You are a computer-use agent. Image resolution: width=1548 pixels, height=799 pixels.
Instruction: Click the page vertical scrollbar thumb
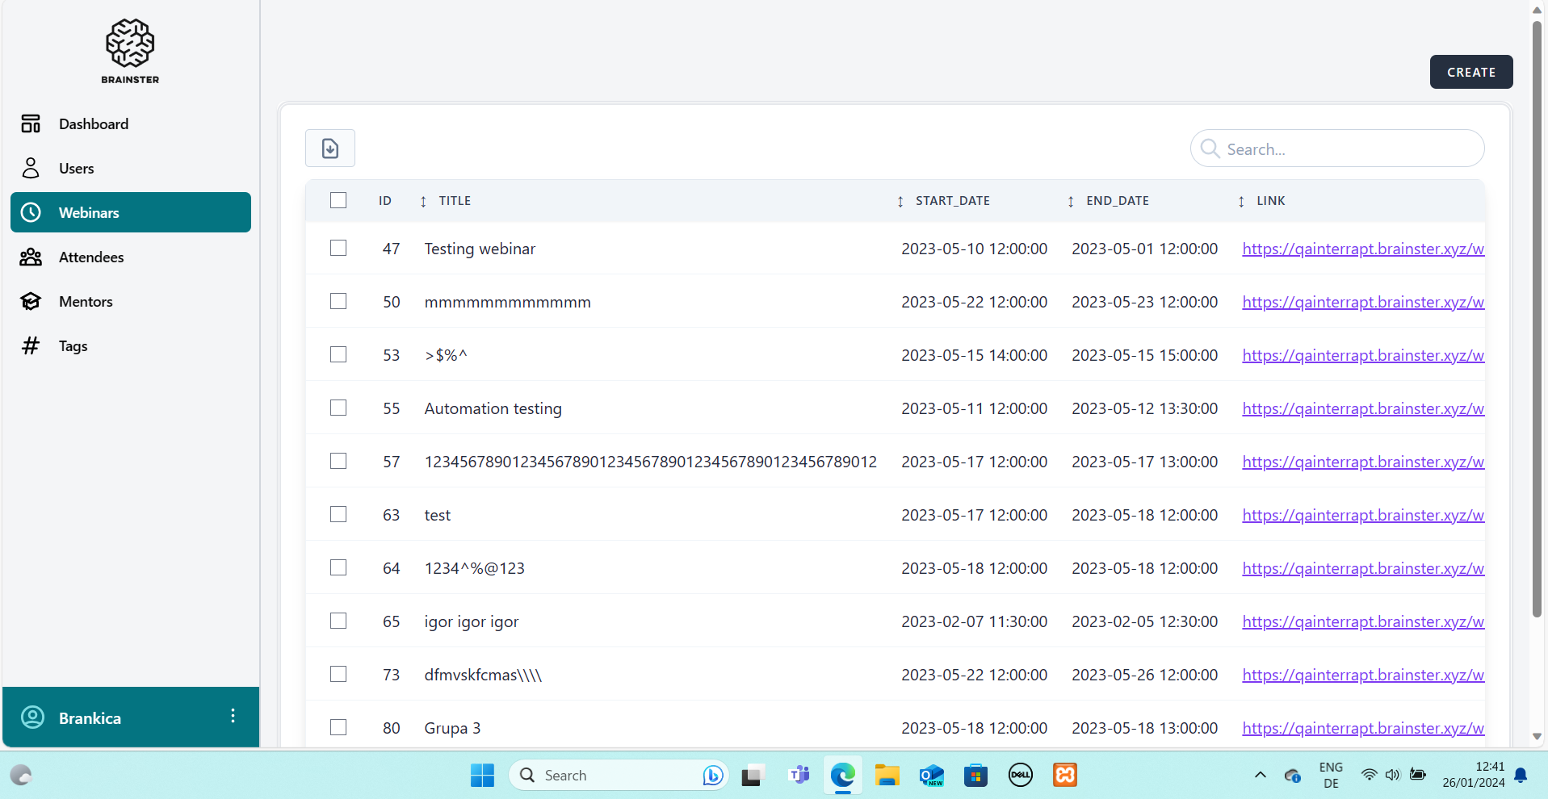click(x=1537, y=323)
